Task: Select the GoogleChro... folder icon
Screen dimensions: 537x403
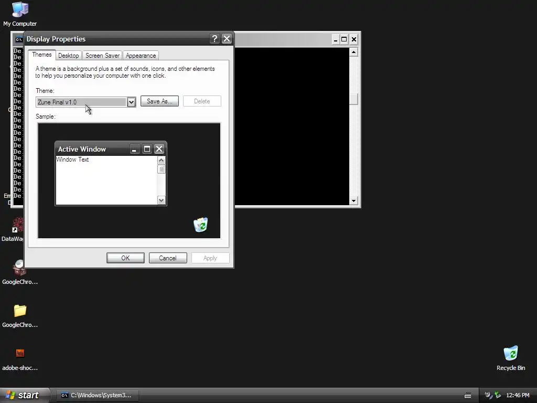Action: (20, 316)
